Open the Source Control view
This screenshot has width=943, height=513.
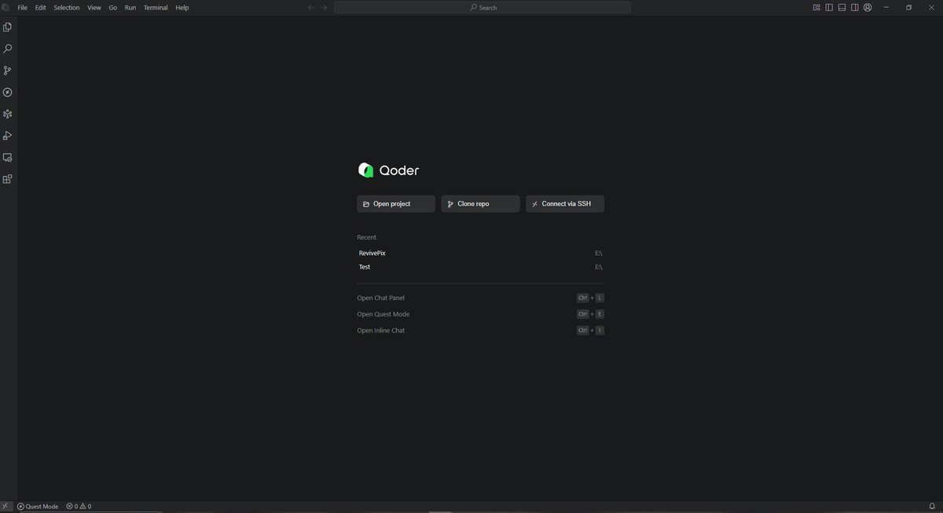(x=8, y=71)
